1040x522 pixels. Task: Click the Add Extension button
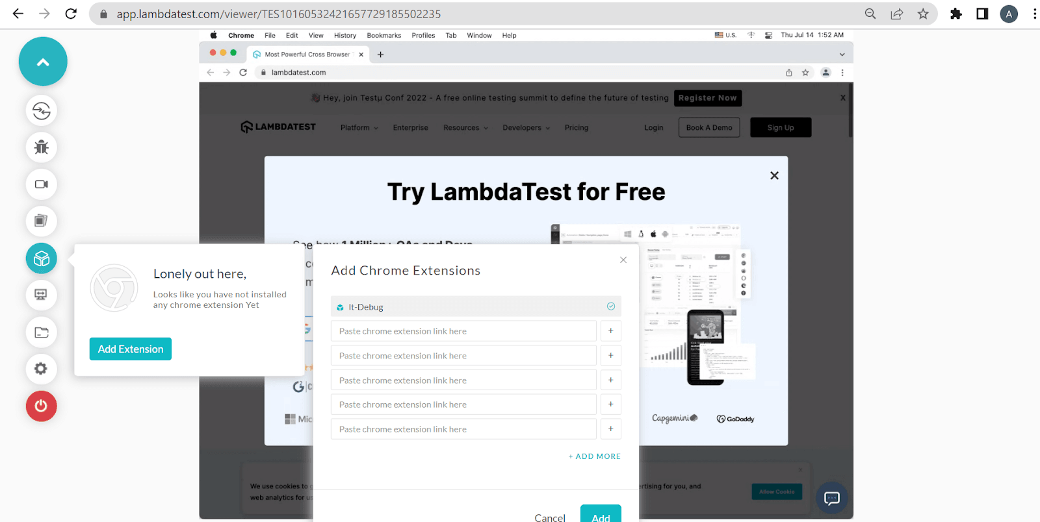[131, 349]
